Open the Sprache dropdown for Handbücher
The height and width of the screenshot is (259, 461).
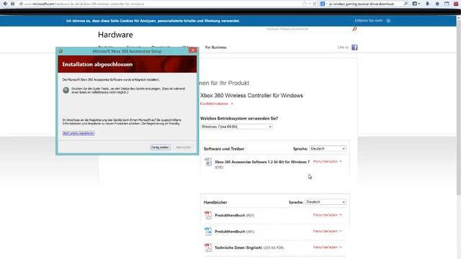(325, 202)
